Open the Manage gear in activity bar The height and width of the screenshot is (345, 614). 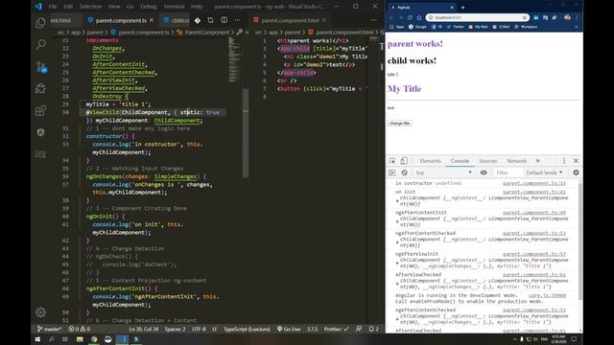pos(40,312)
